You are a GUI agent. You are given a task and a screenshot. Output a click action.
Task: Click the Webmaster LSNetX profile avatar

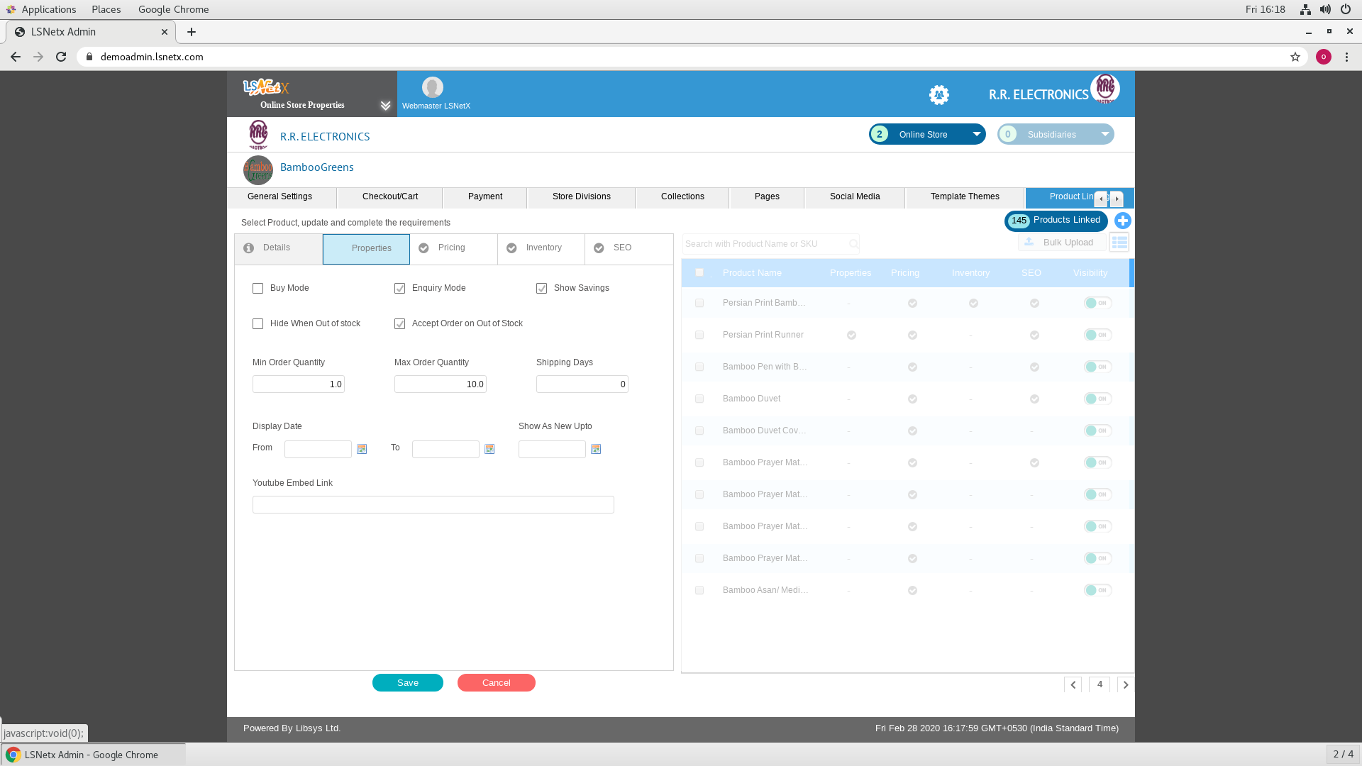point(433,87)
